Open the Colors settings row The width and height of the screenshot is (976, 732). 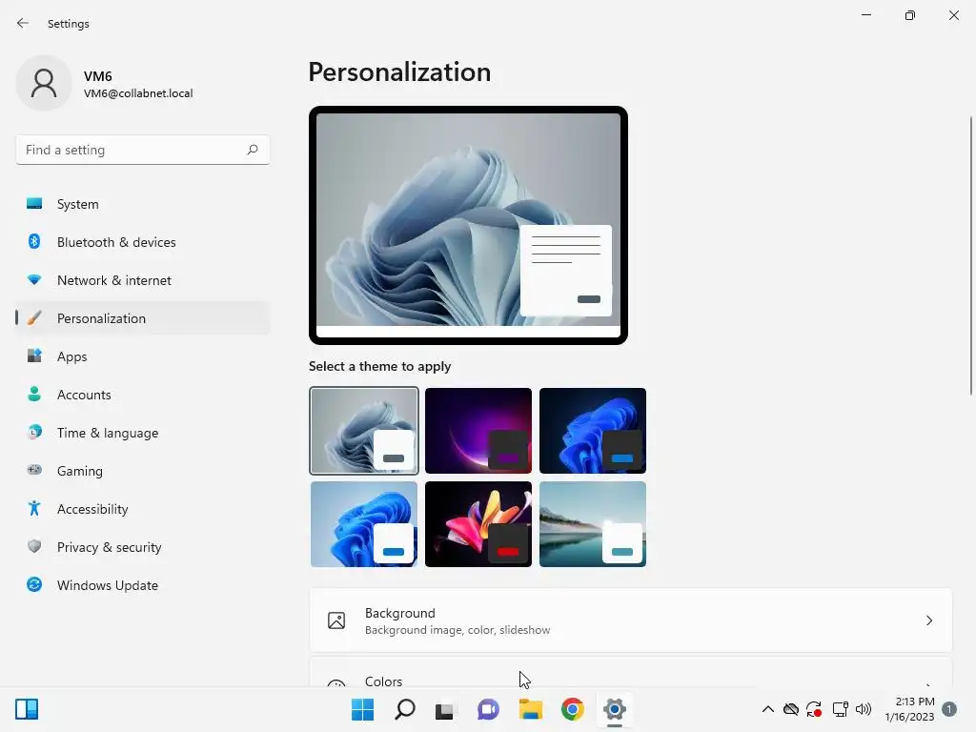coord(631,673)
